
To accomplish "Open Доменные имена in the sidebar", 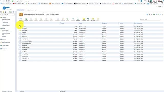I will click(6, 26).
